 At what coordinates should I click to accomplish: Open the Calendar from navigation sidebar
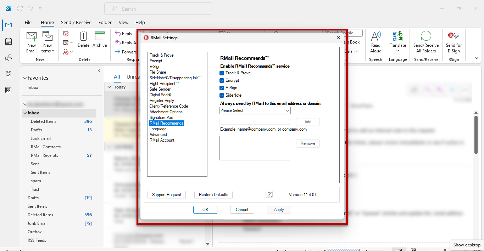coord(8,41)
